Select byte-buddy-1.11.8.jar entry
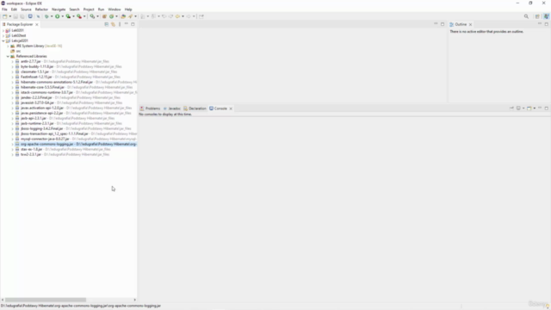Image resolution: width=551 pixels, height=310 pixels. click(37, 66)
